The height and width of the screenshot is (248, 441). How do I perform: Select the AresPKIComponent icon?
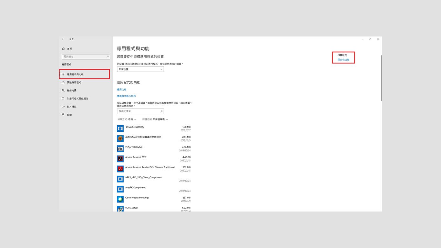point(120,189)
